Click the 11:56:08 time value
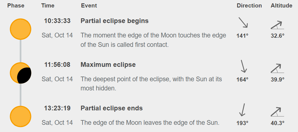Screen dimensions: 298x132 pos(57,65)
